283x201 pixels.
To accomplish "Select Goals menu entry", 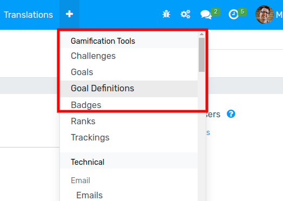I will coord(129,72).
